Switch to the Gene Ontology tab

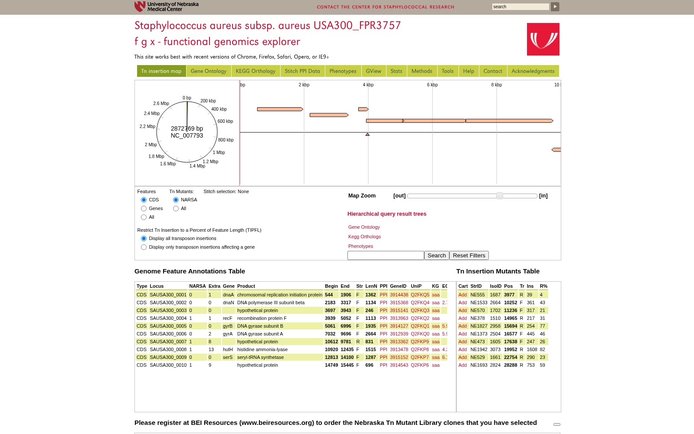209,71
